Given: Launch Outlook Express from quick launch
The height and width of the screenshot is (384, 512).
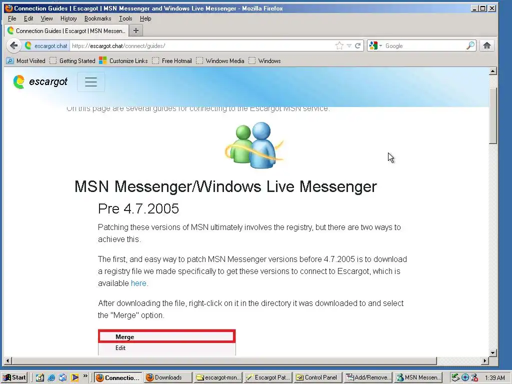Looking at the screenshot, I should [62, 377].
